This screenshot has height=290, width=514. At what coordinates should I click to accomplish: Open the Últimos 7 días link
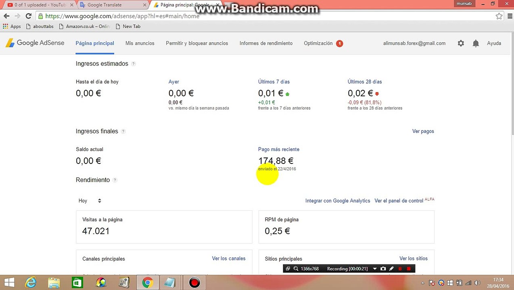274,82
